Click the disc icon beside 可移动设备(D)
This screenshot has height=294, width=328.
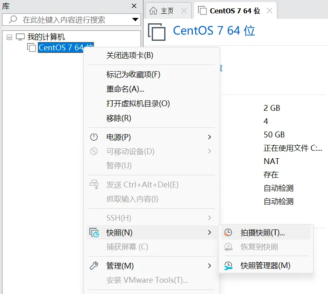pyautogui.click(x=94, y=151)
